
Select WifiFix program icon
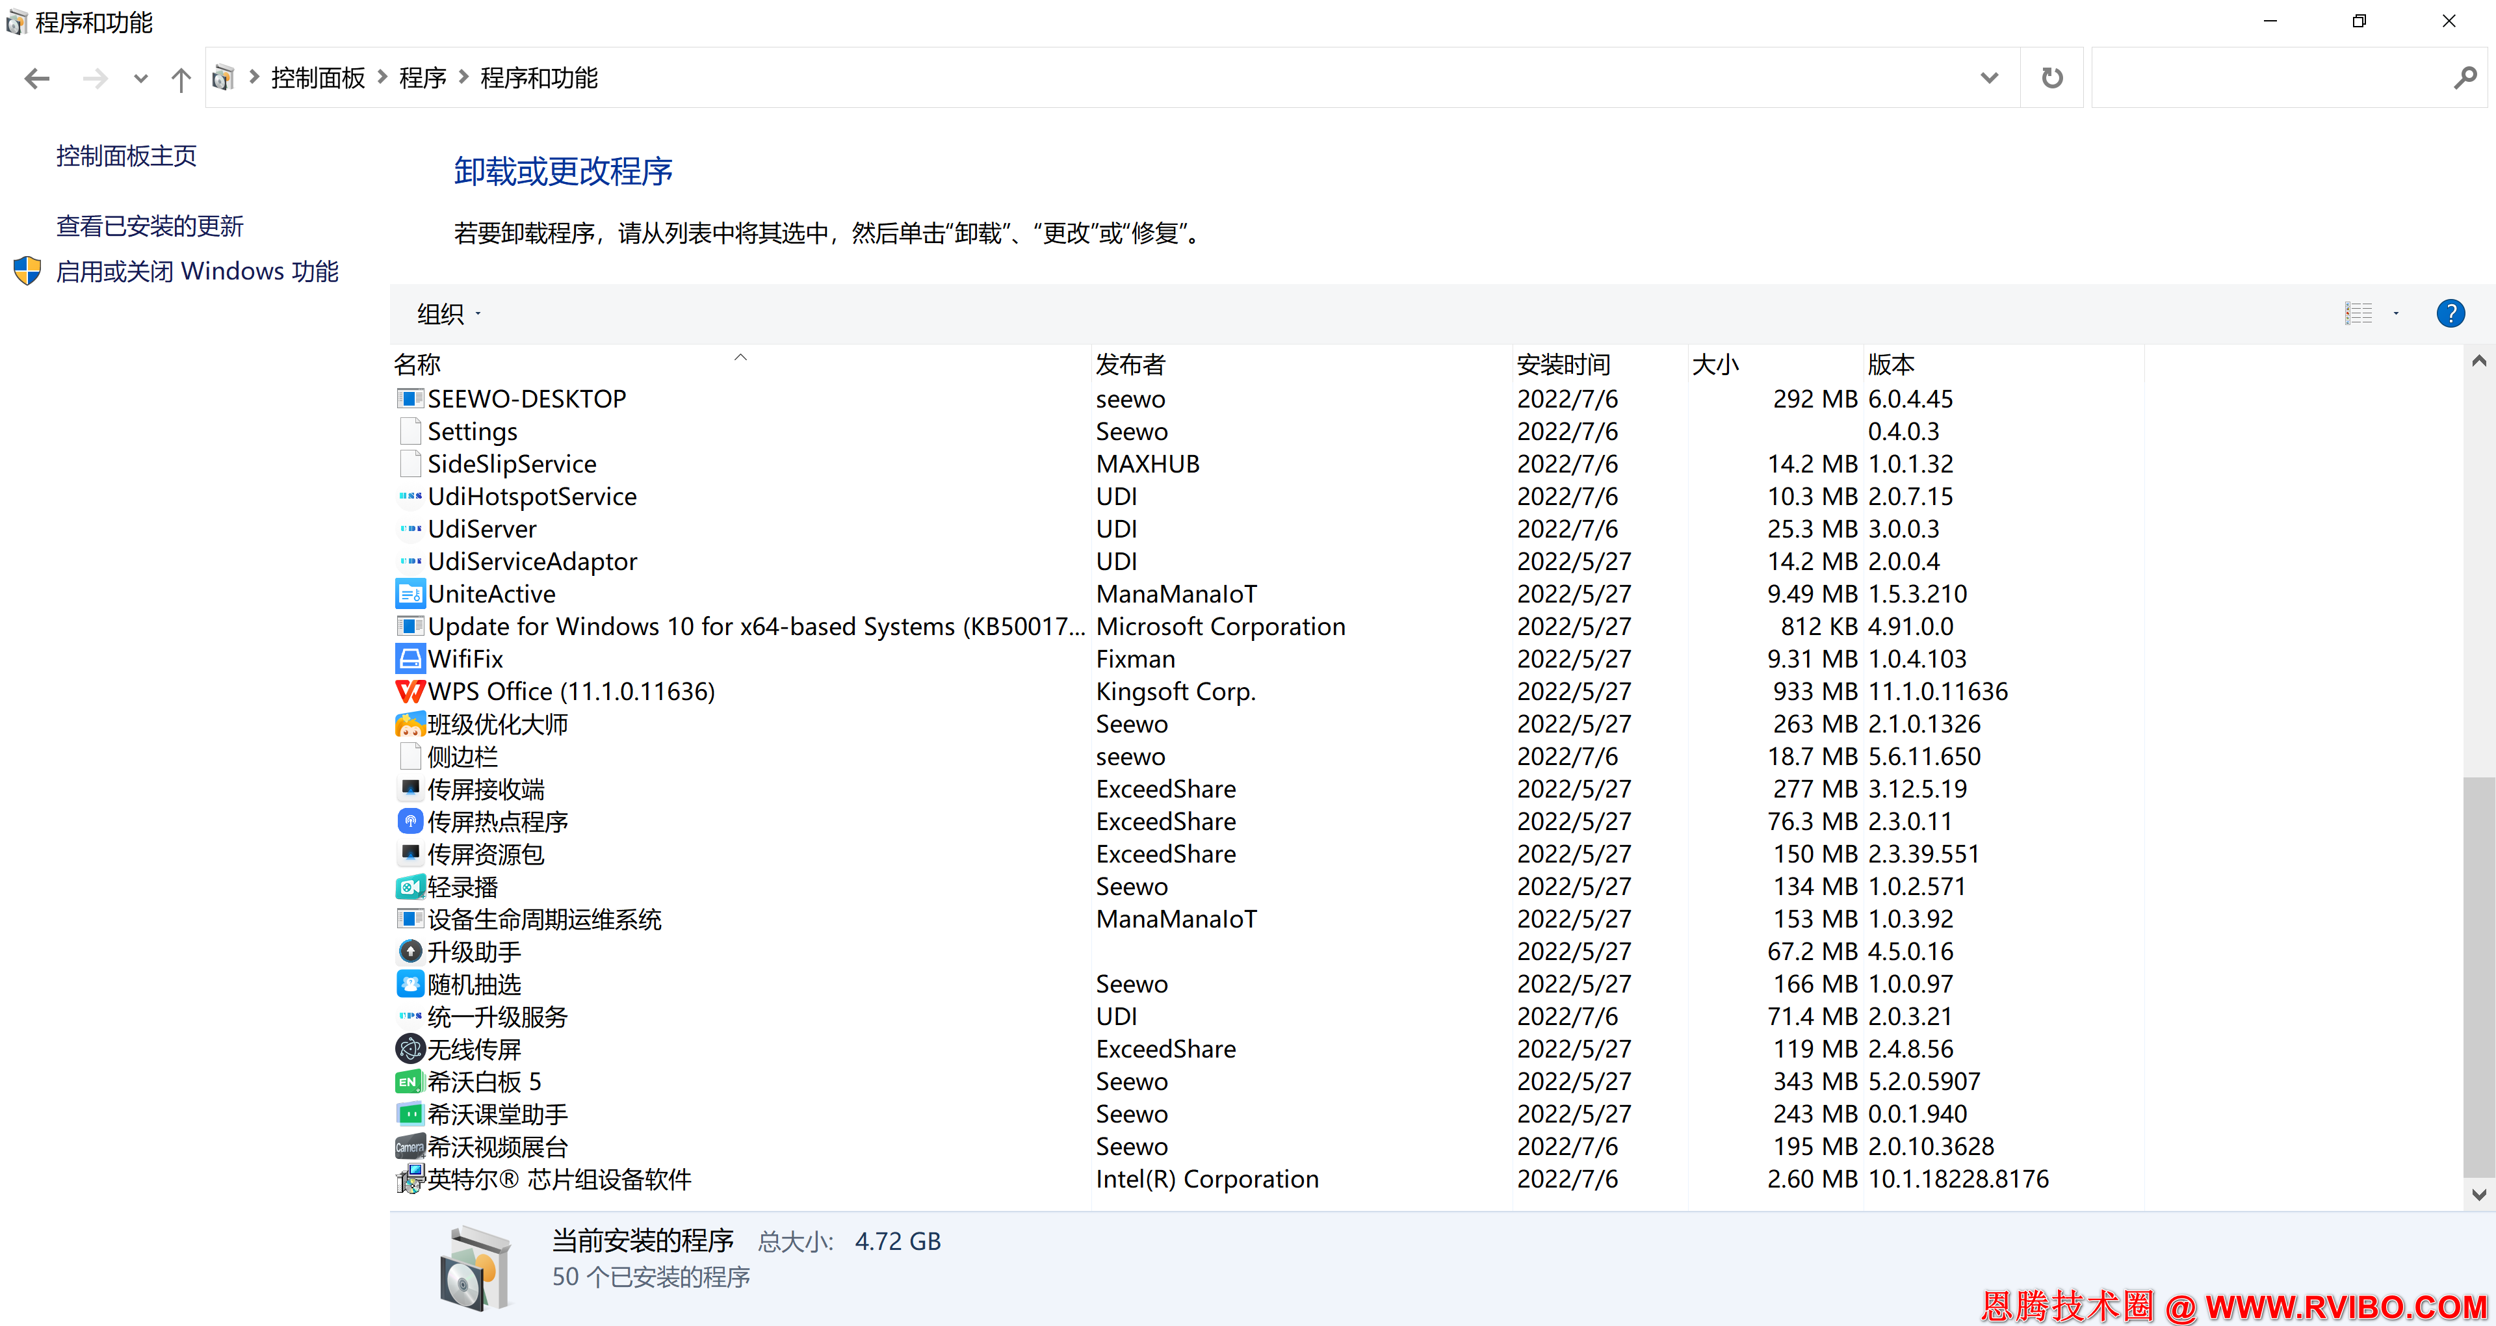410,659
